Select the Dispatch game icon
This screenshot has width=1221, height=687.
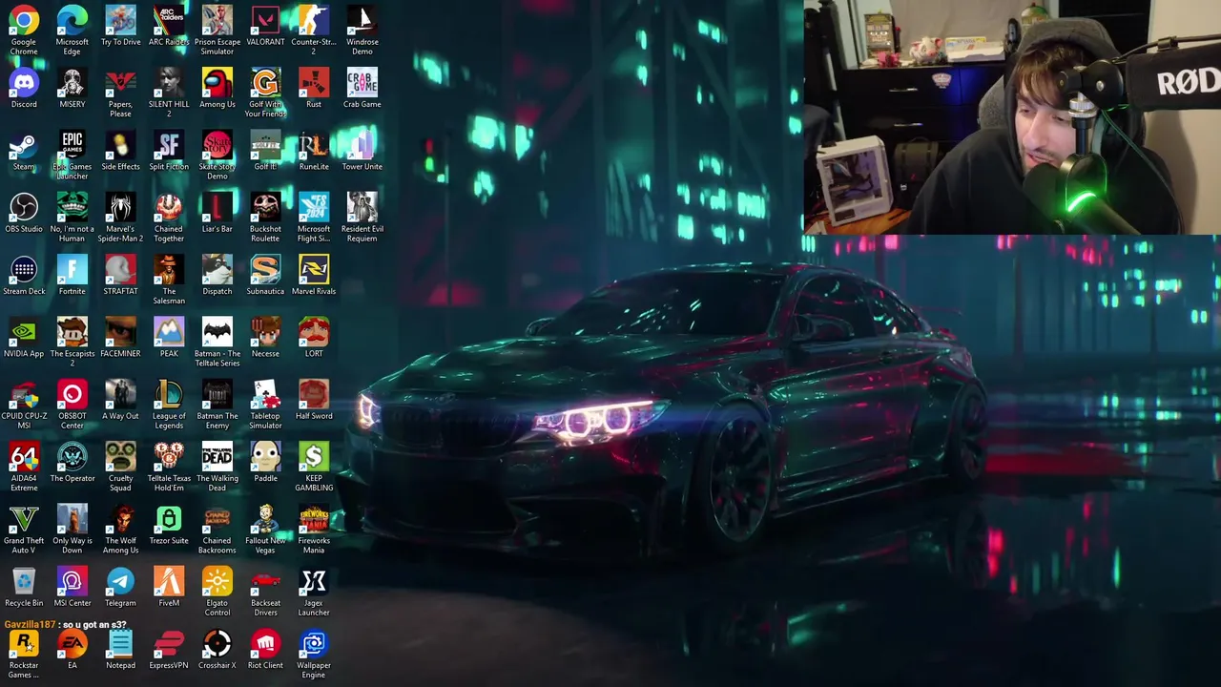click(x=217, y=269)
